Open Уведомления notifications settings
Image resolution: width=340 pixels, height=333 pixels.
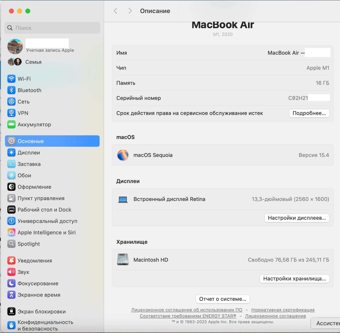35,261
